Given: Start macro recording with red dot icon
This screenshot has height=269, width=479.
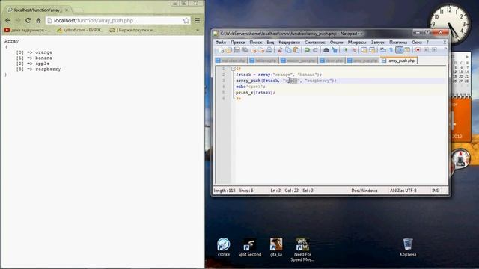Looking at the screenshot, I should pos(418,50).
